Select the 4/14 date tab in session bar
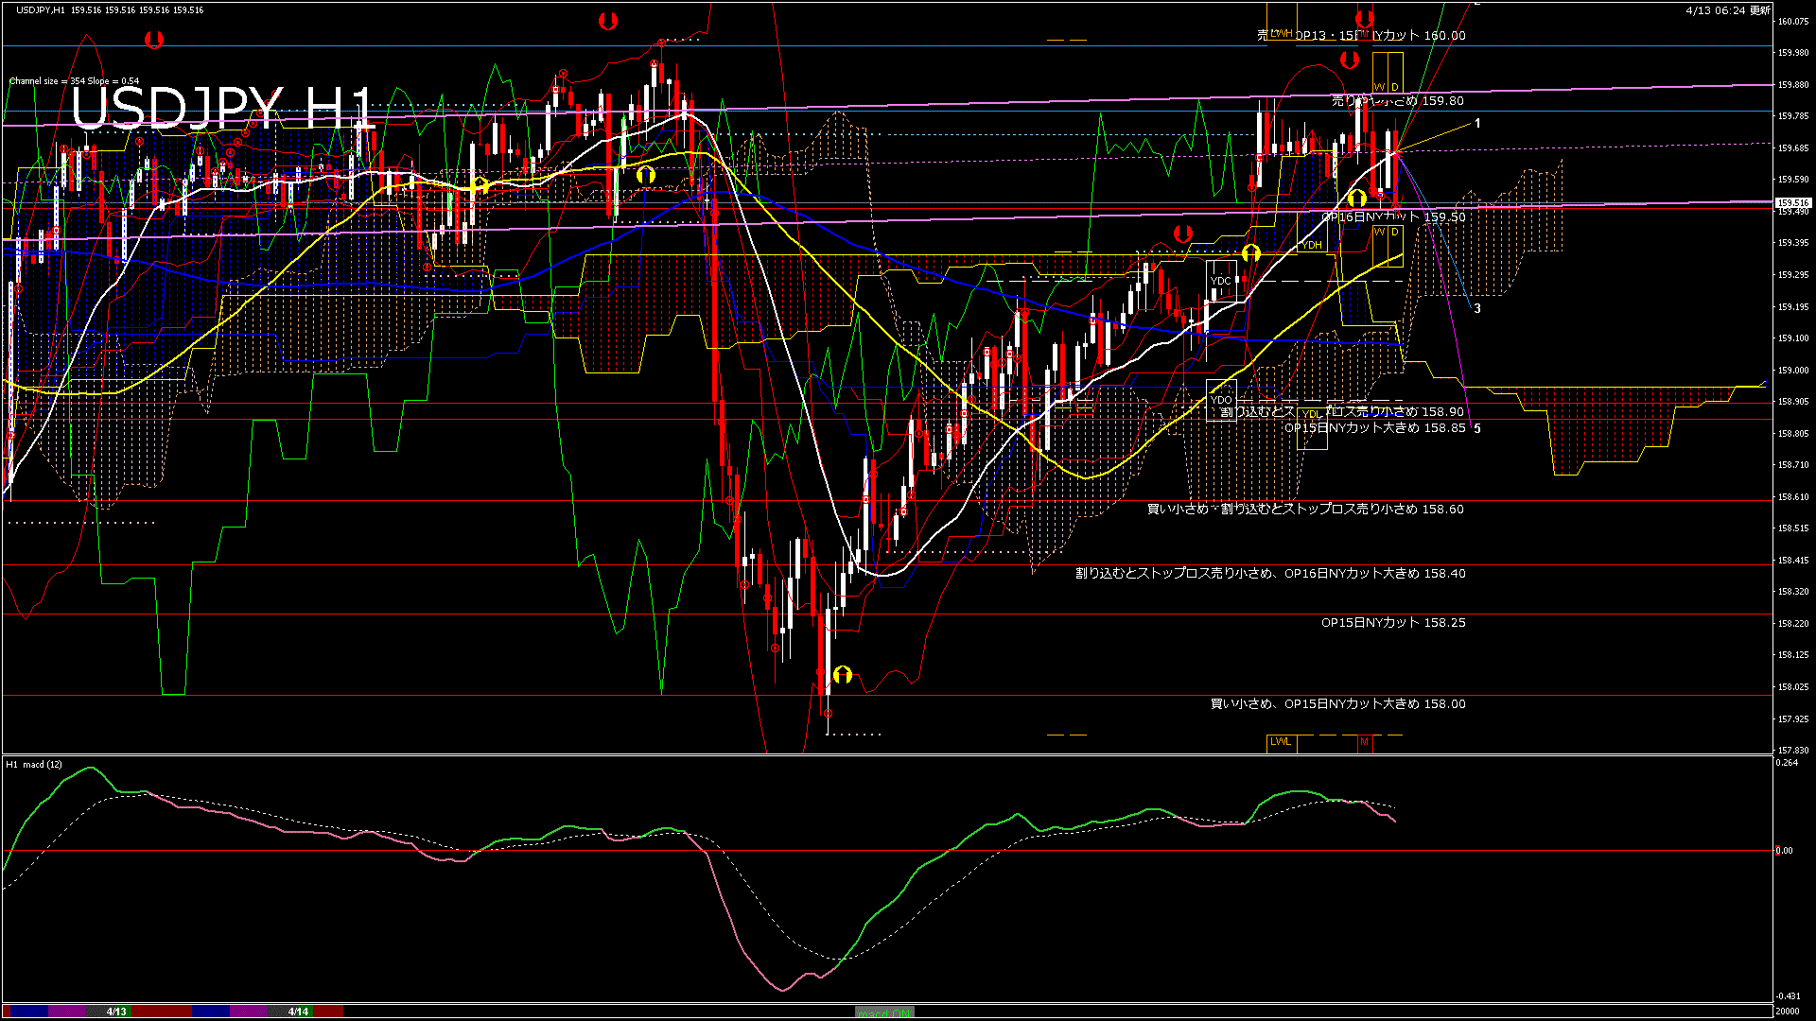Viewport: 1816px width, 1021px height. (298, 1012)
